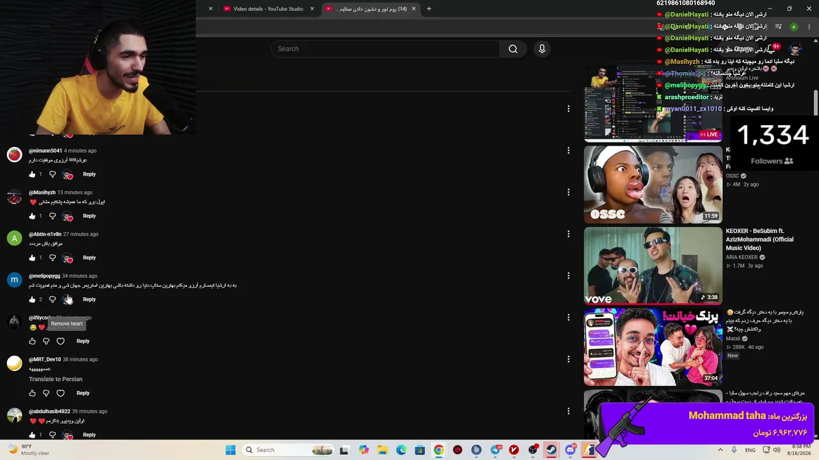Click the YouTube search magnifier button
Image resolution: width=819 pixels, height=460 pixels.
pos(513,49)
